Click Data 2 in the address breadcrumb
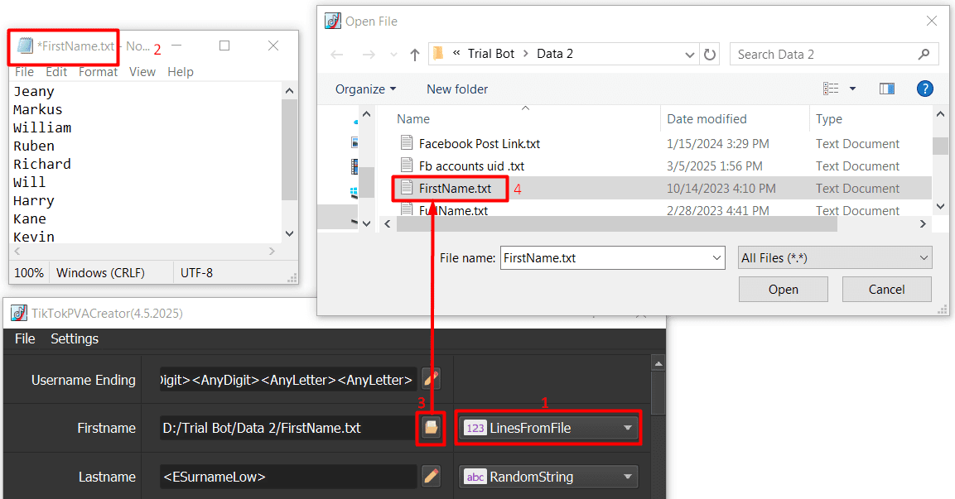Viewport: 955px width, 499px height. [555, 54]
